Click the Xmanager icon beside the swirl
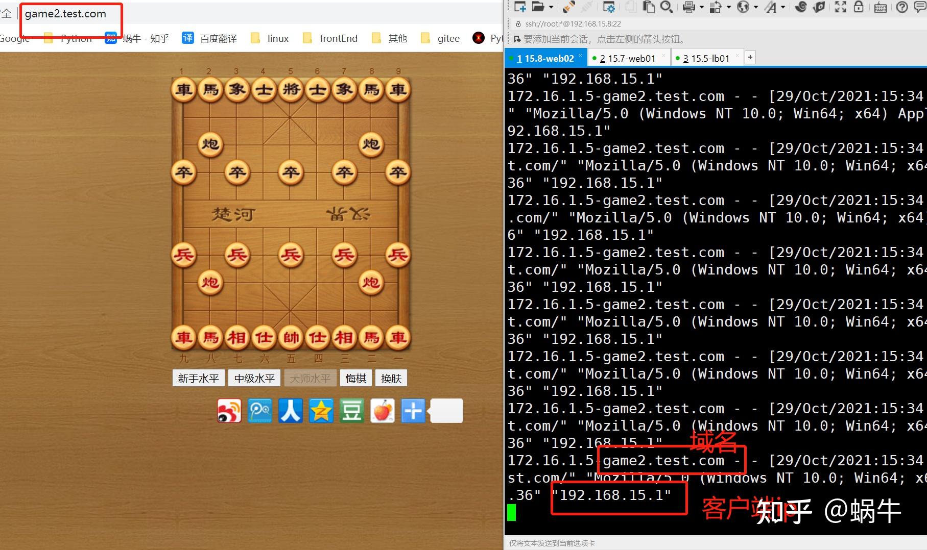The width and height of the screenshot is (927, 550). click(819, 7)
